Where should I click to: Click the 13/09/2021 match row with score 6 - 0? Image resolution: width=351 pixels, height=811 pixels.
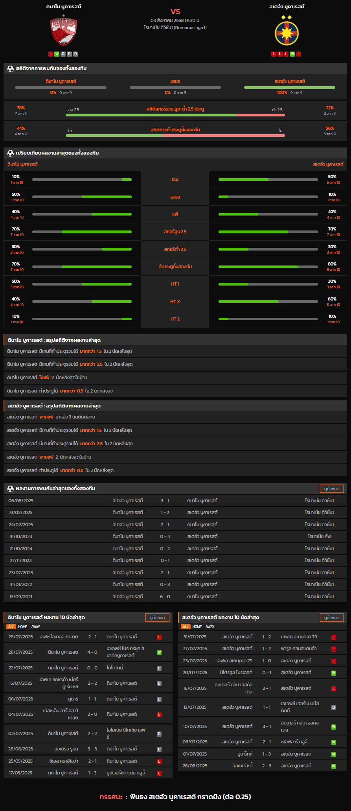[175, 597]
